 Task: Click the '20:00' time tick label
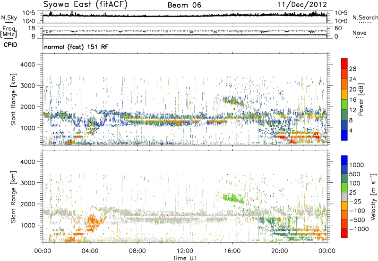279,251
